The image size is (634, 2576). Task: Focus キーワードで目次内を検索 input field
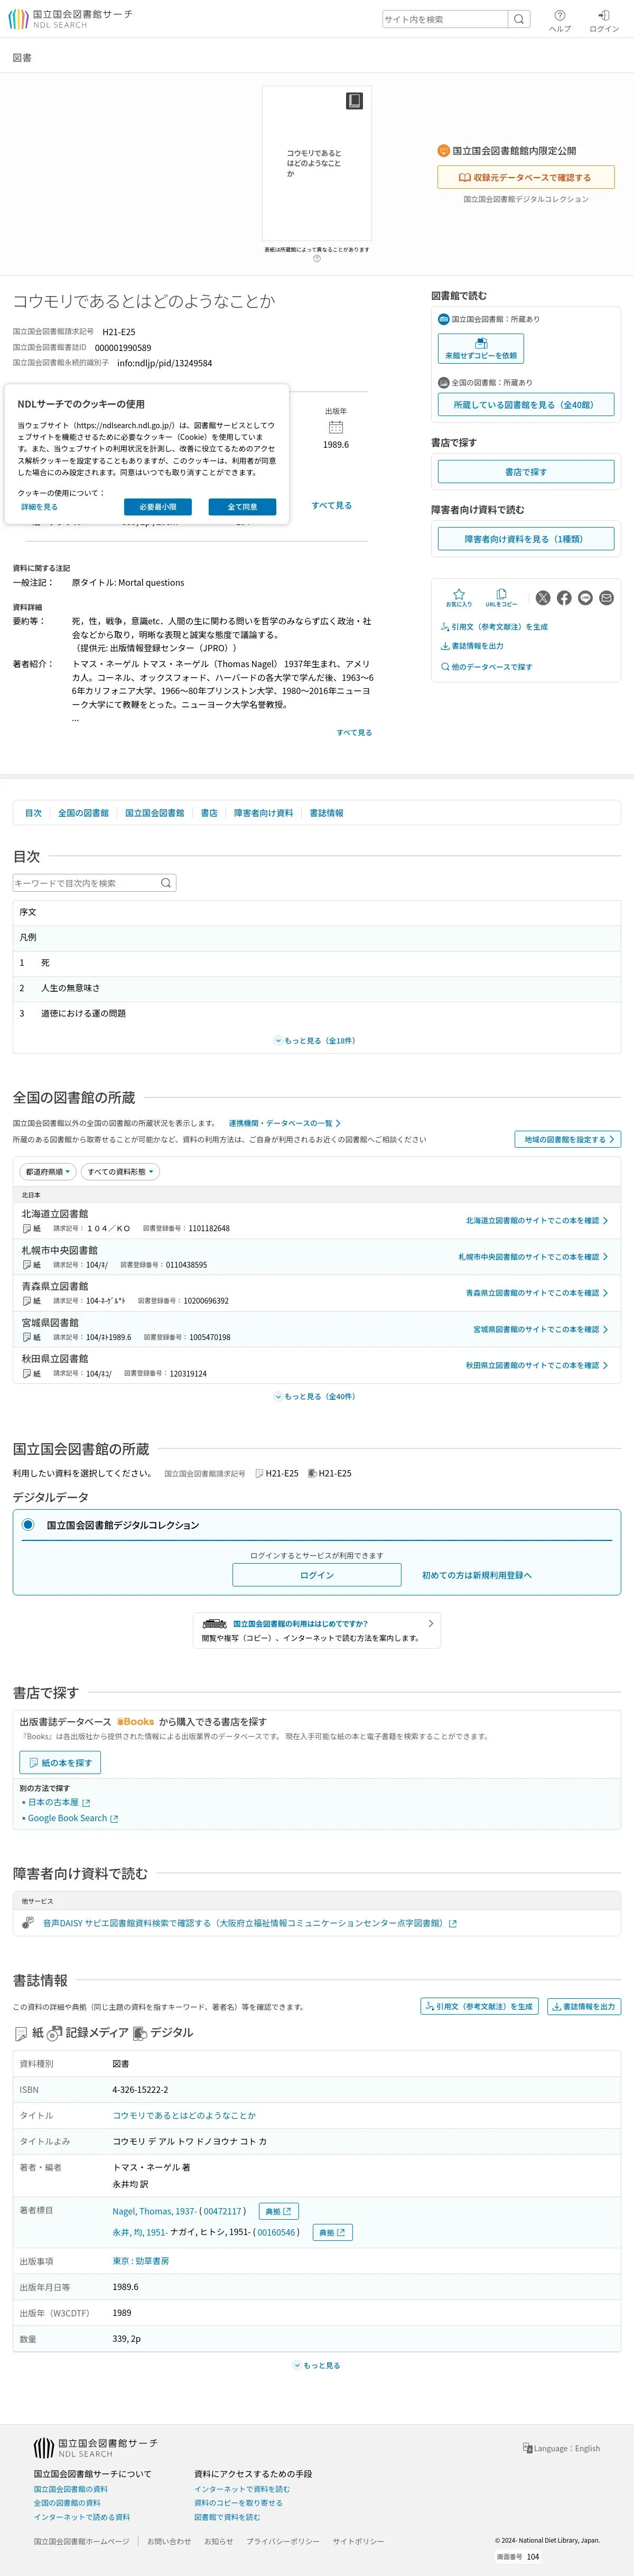click(86, 883)
